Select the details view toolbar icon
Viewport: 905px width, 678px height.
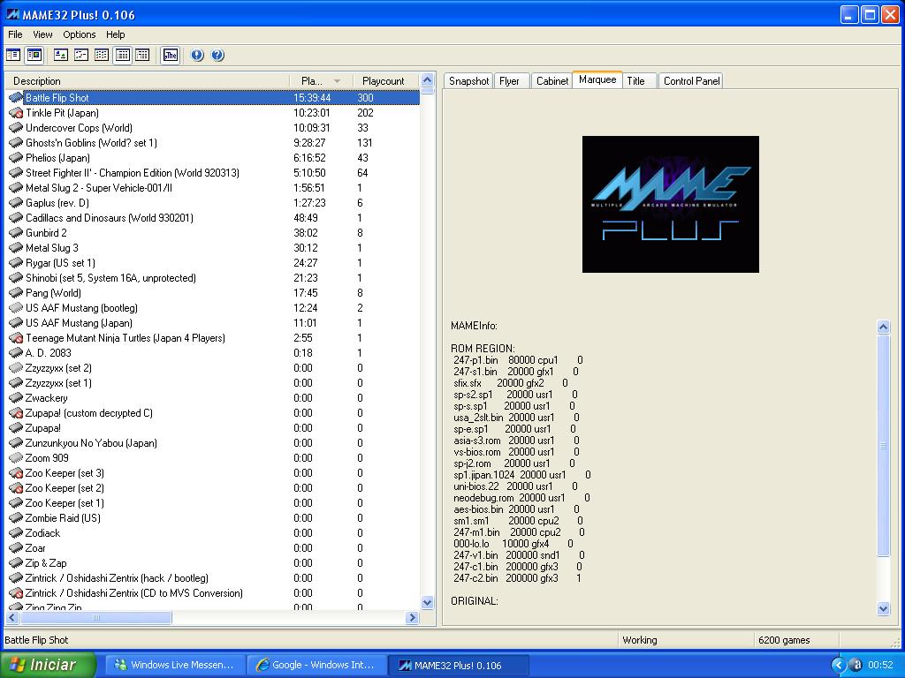[x=122, y=56]
